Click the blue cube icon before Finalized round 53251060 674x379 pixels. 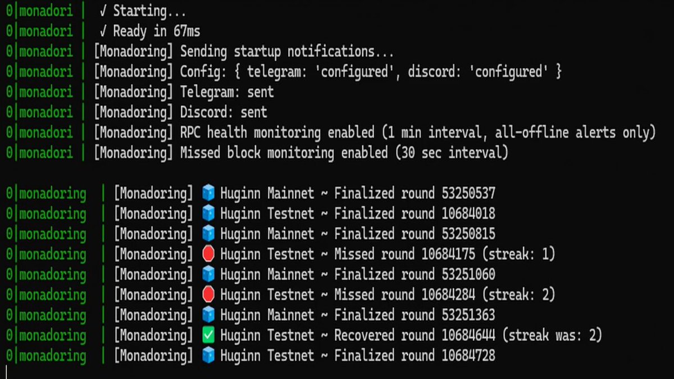tap(208, 275)
